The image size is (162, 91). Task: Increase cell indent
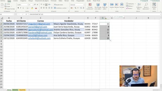52,8
